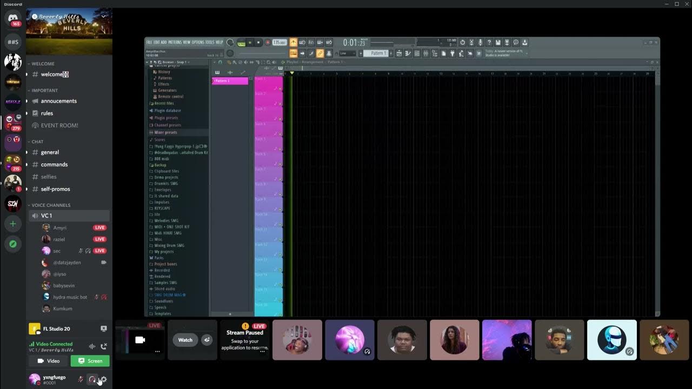Open FL Studio OPTIONS menu
The width and height of the screenshot is (692, 389).
[x=198, y=42]
